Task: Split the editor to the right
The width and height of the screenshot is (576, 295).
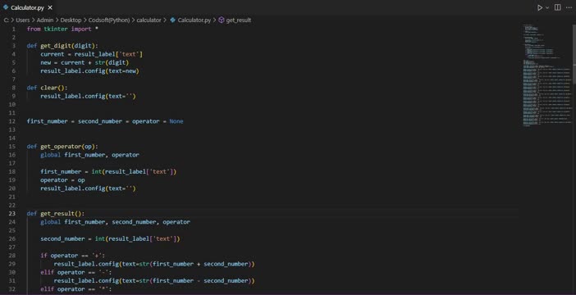Action: pyautogui.click(x=558, y=7)
